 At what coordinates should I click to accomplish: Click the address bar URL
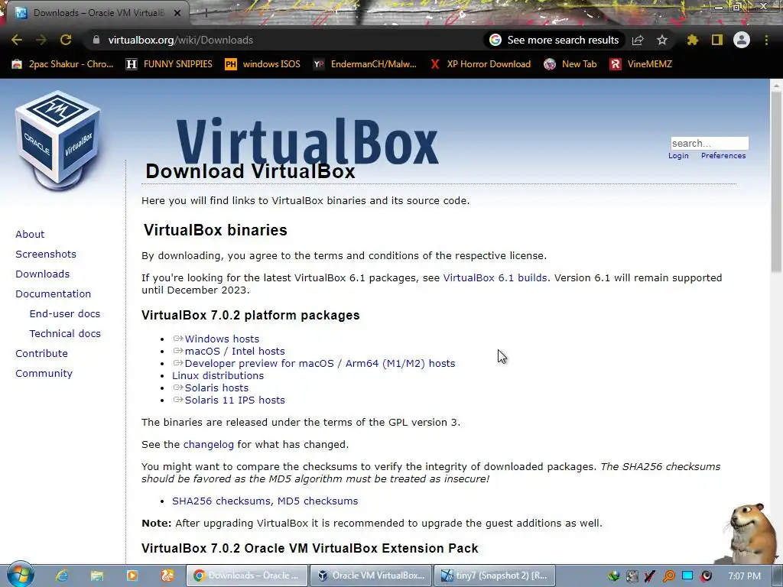coord(180,40)
